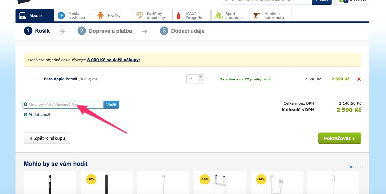
Task: Open the Hobby a auto/moto tab
Action: [x=271, y=16]
